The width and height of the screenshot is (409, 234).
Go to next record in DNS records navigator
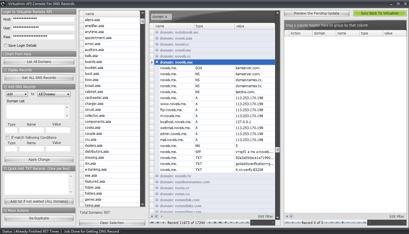210,223
